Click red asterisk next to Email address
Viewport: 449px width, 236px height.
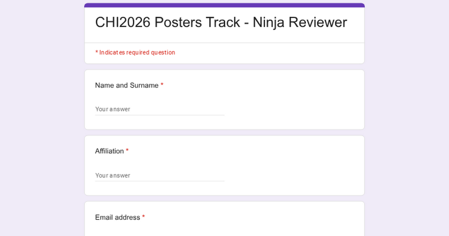point(144,218)
